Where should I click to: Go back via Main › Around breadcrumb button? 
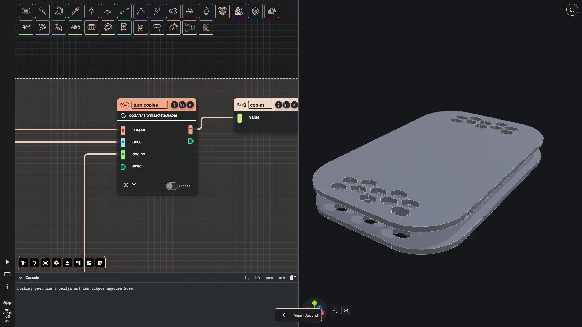point(298,315)
